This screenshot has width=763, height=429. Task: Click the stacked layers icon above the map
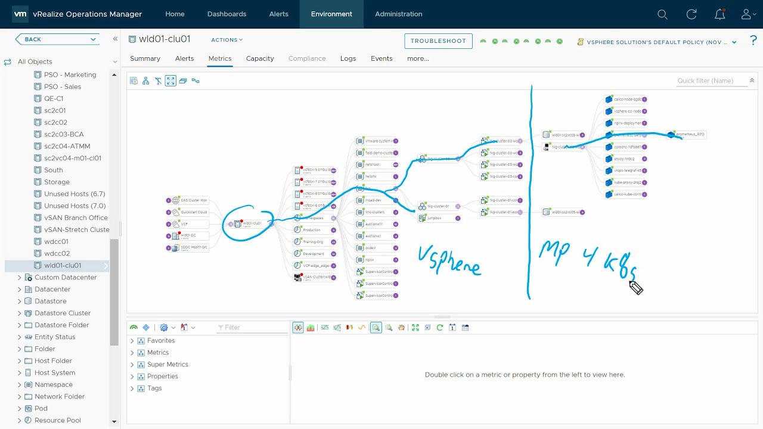pyautogui.click(x=183, y=81)
